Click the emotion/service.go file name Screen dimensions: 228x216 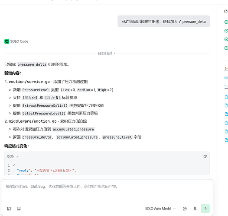[x=29, y=82]
